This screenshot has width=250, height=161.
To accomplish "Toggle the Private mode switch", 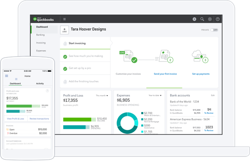I will (x=214, y=30).
